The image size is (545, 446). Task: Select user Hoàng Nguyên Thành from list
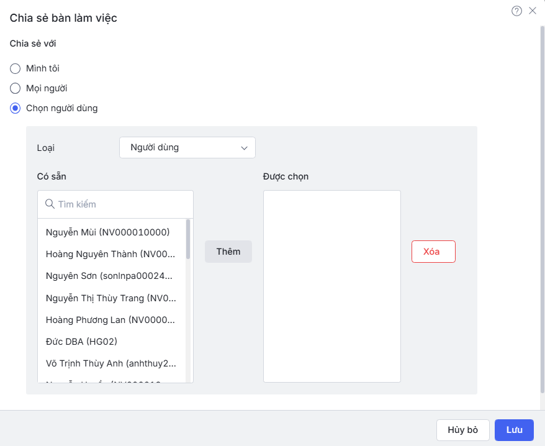coord(110,254)
